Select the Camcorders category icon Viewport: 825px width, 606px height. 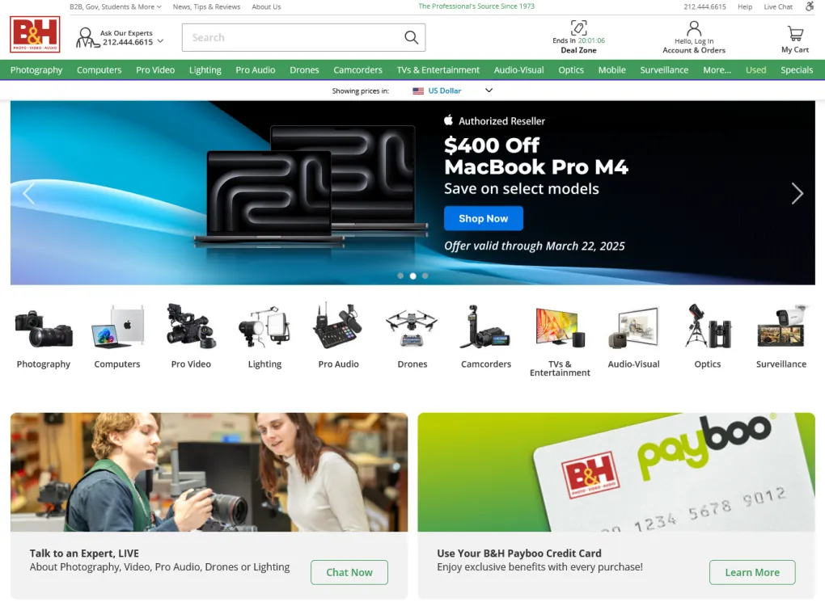[485, 327]
